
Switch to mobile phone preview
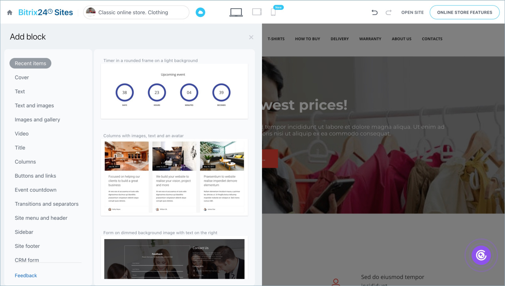pyautogui.click(x=273, y=13)
